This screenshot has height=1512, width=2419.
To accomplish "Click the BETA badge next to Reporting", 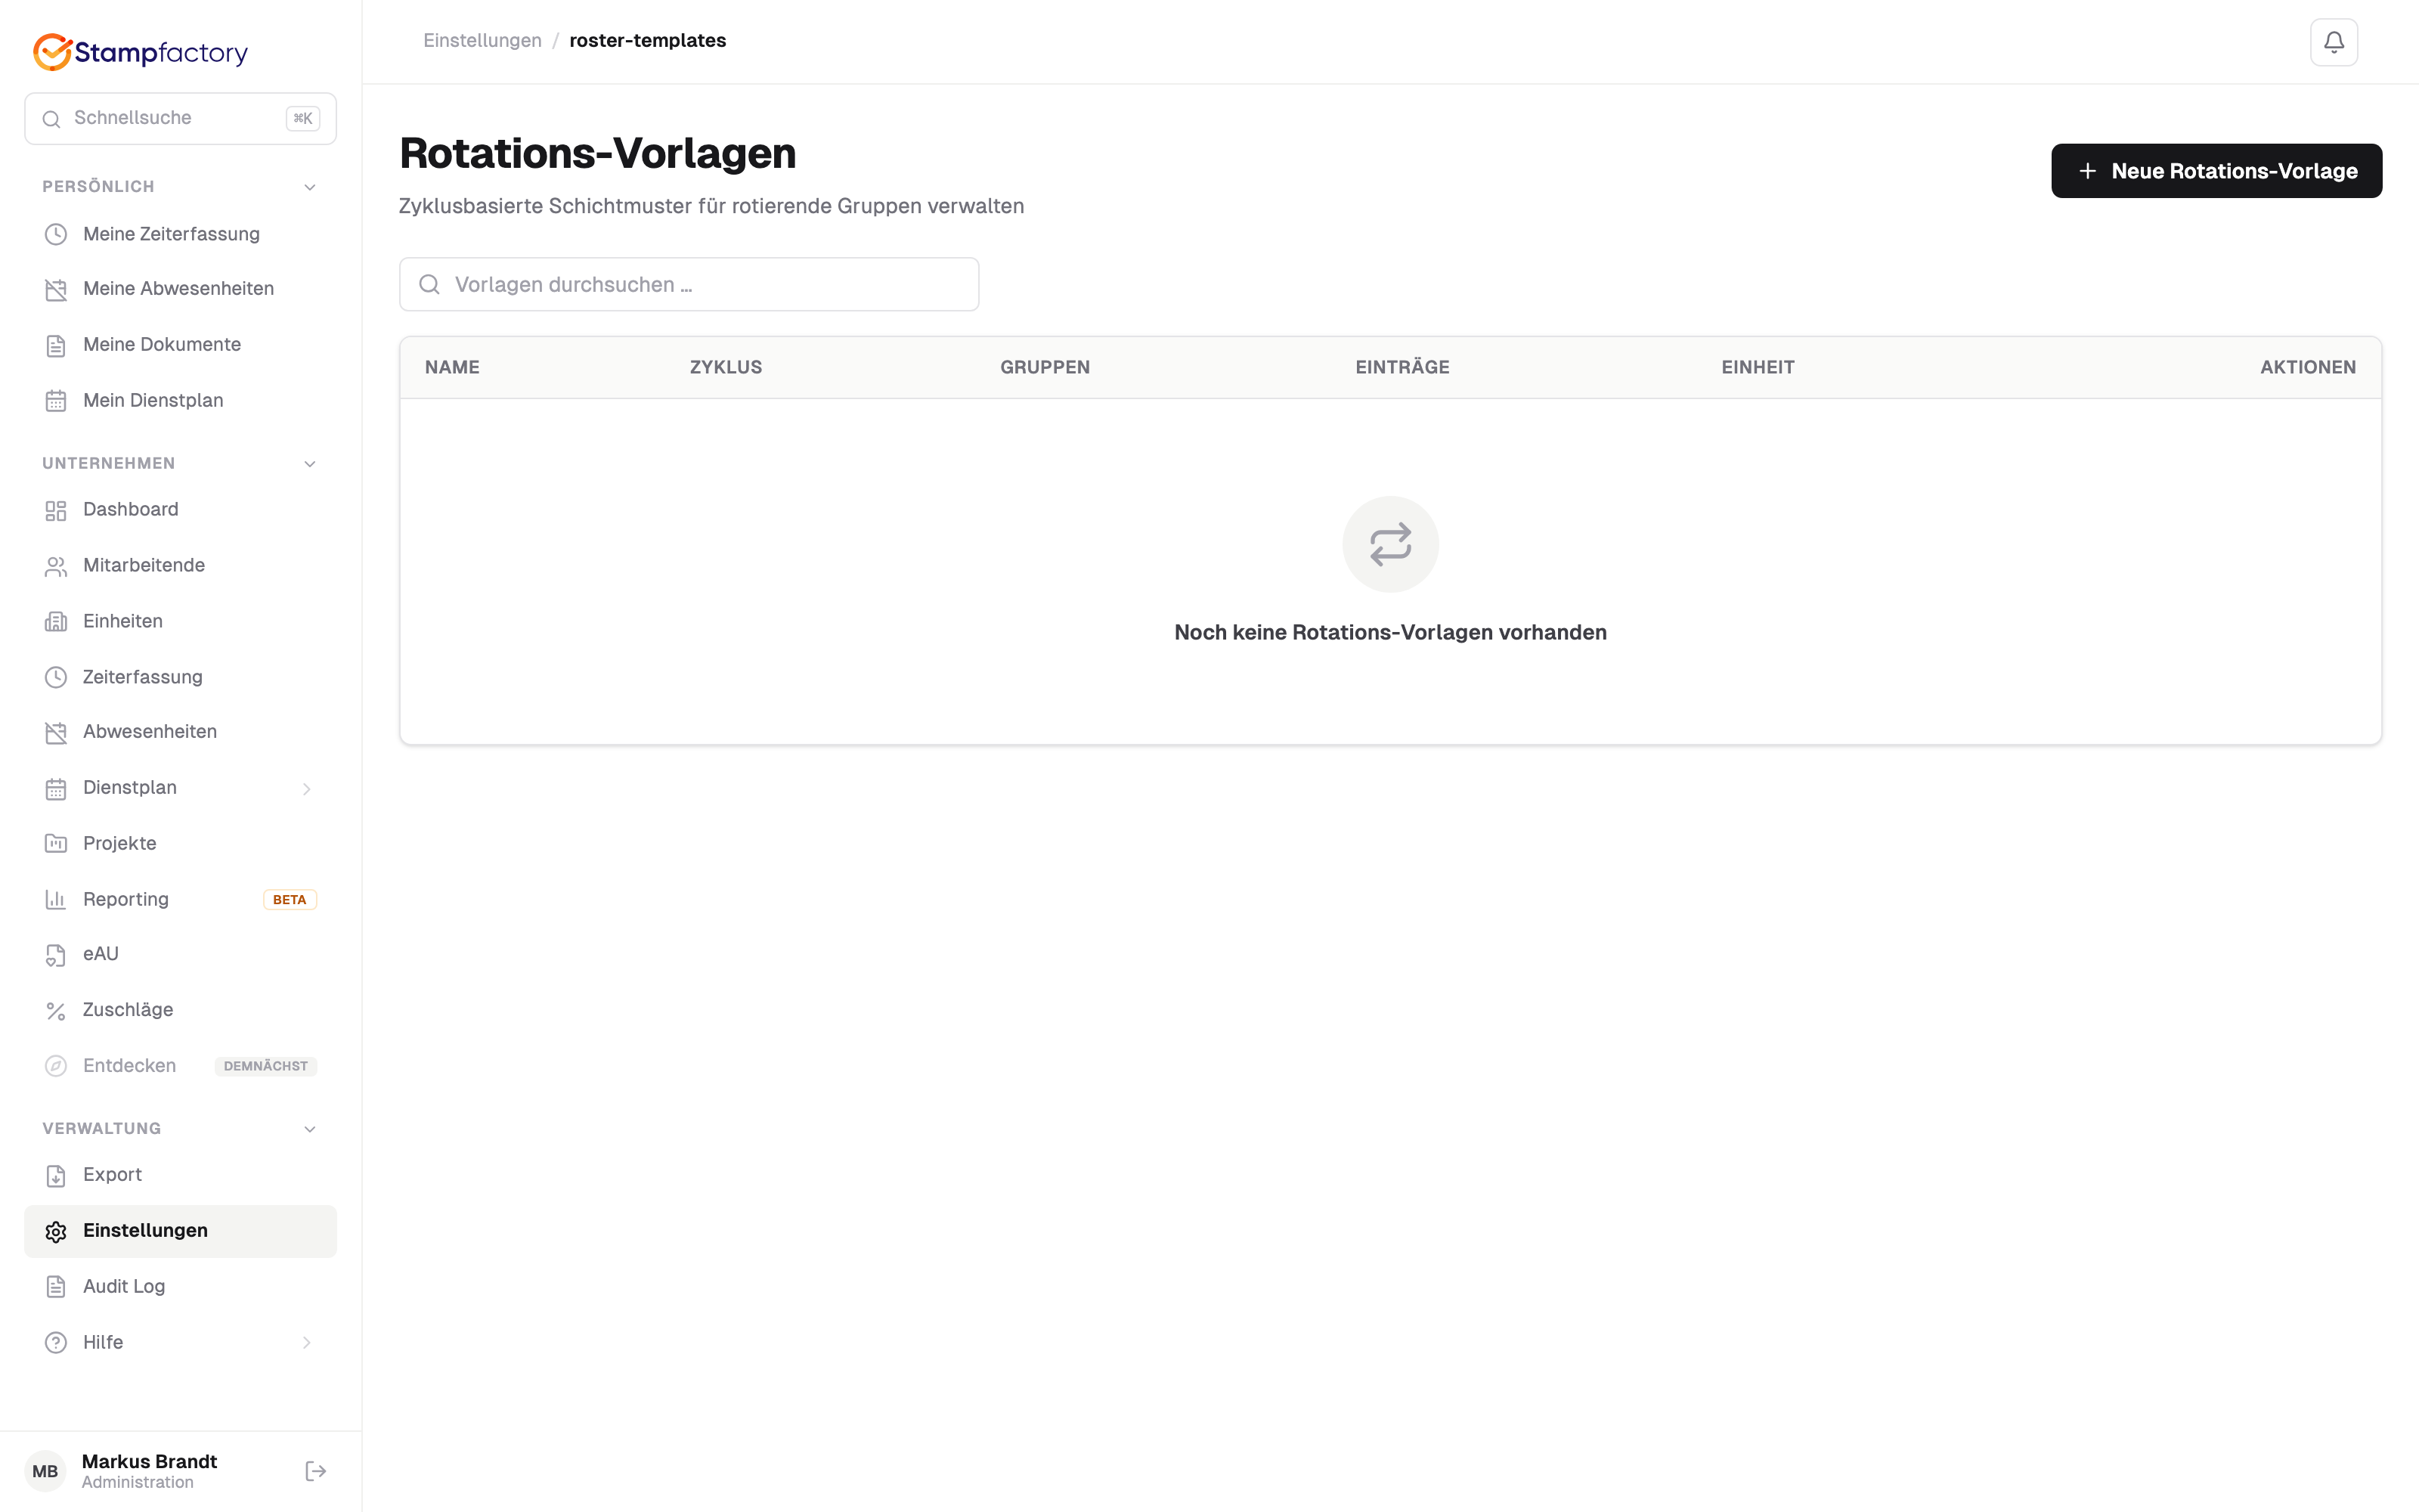I will tap(290, 900).
